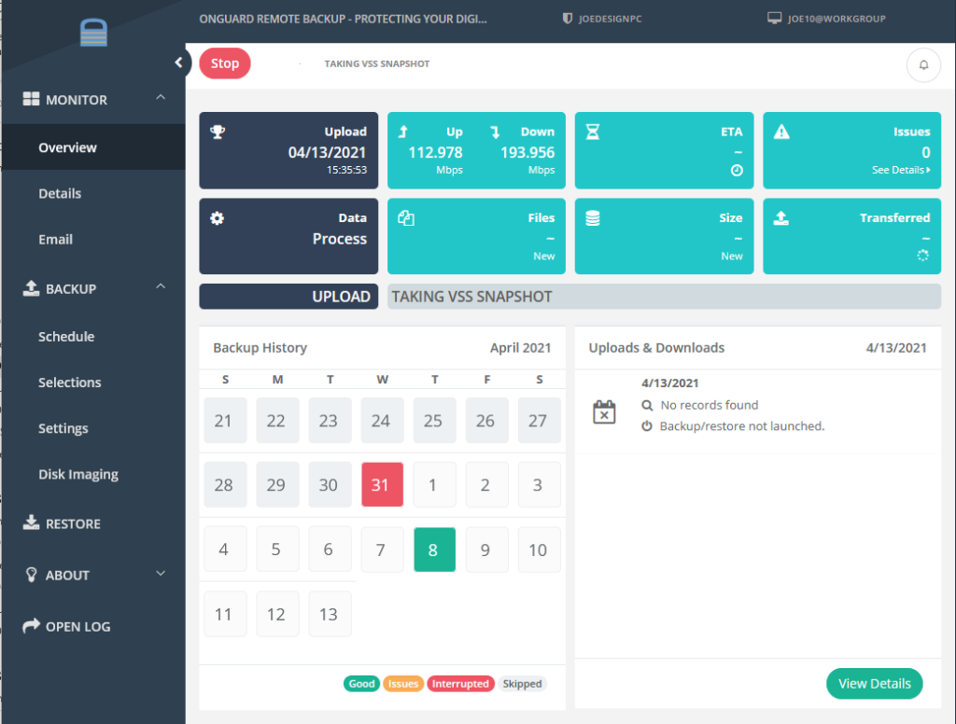Click the Upload date 04/13/2021 card
Viewport: 956px width, 724px height.
click(288, 150)
